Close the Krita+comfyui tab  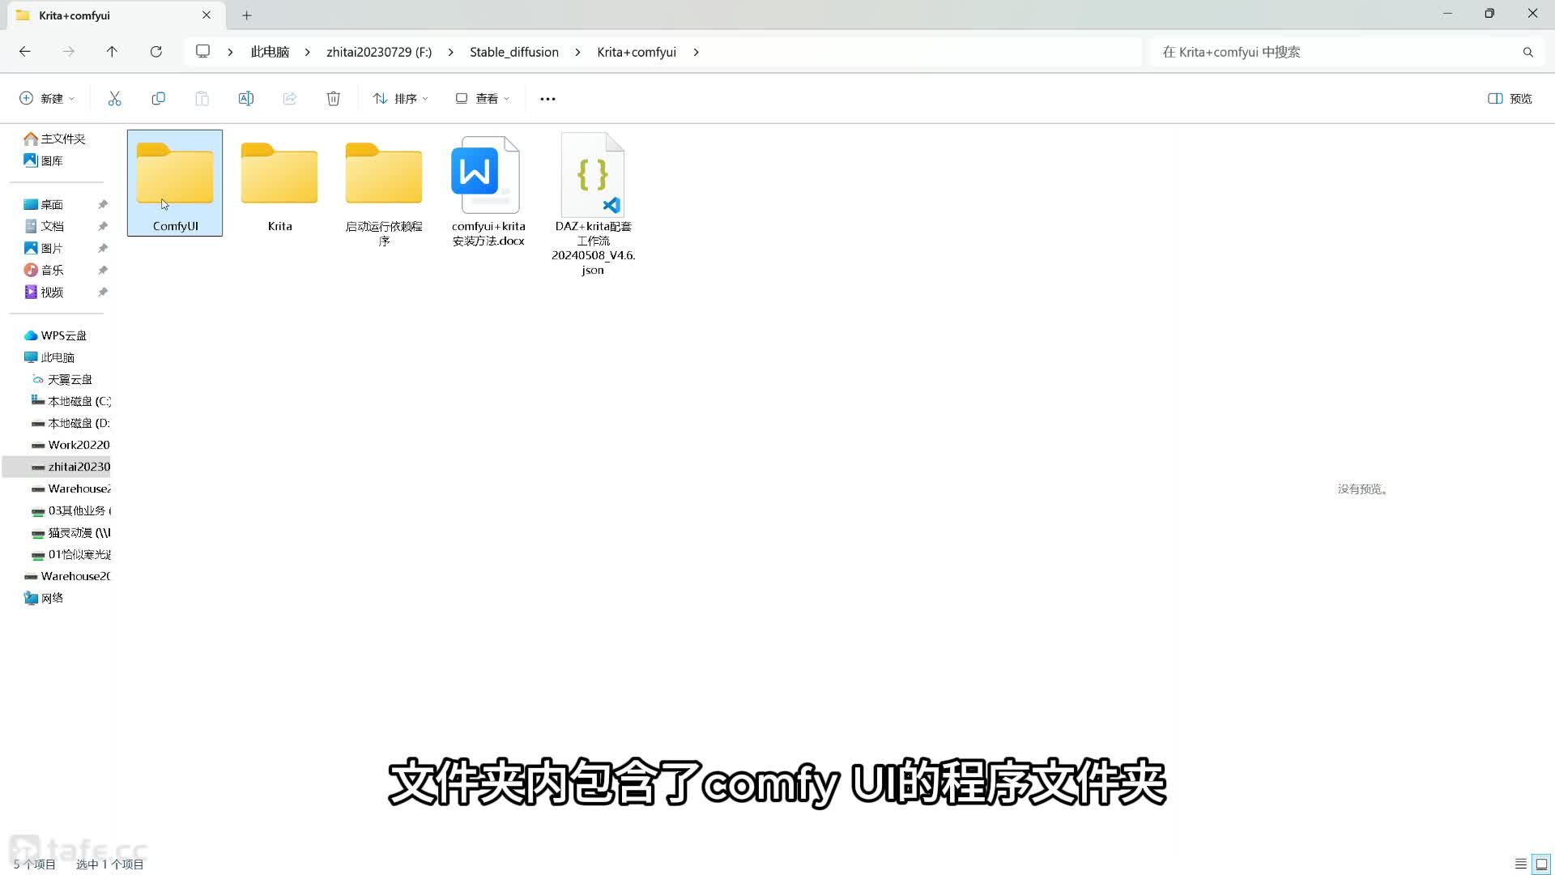point(207,15)
